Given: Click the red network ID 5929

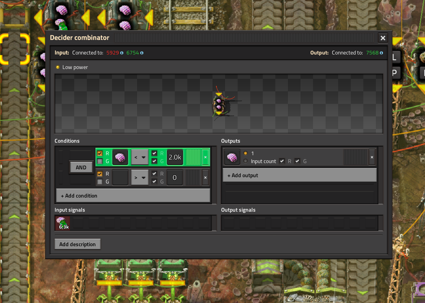Looking at the screenshot, I should [112, 53].
